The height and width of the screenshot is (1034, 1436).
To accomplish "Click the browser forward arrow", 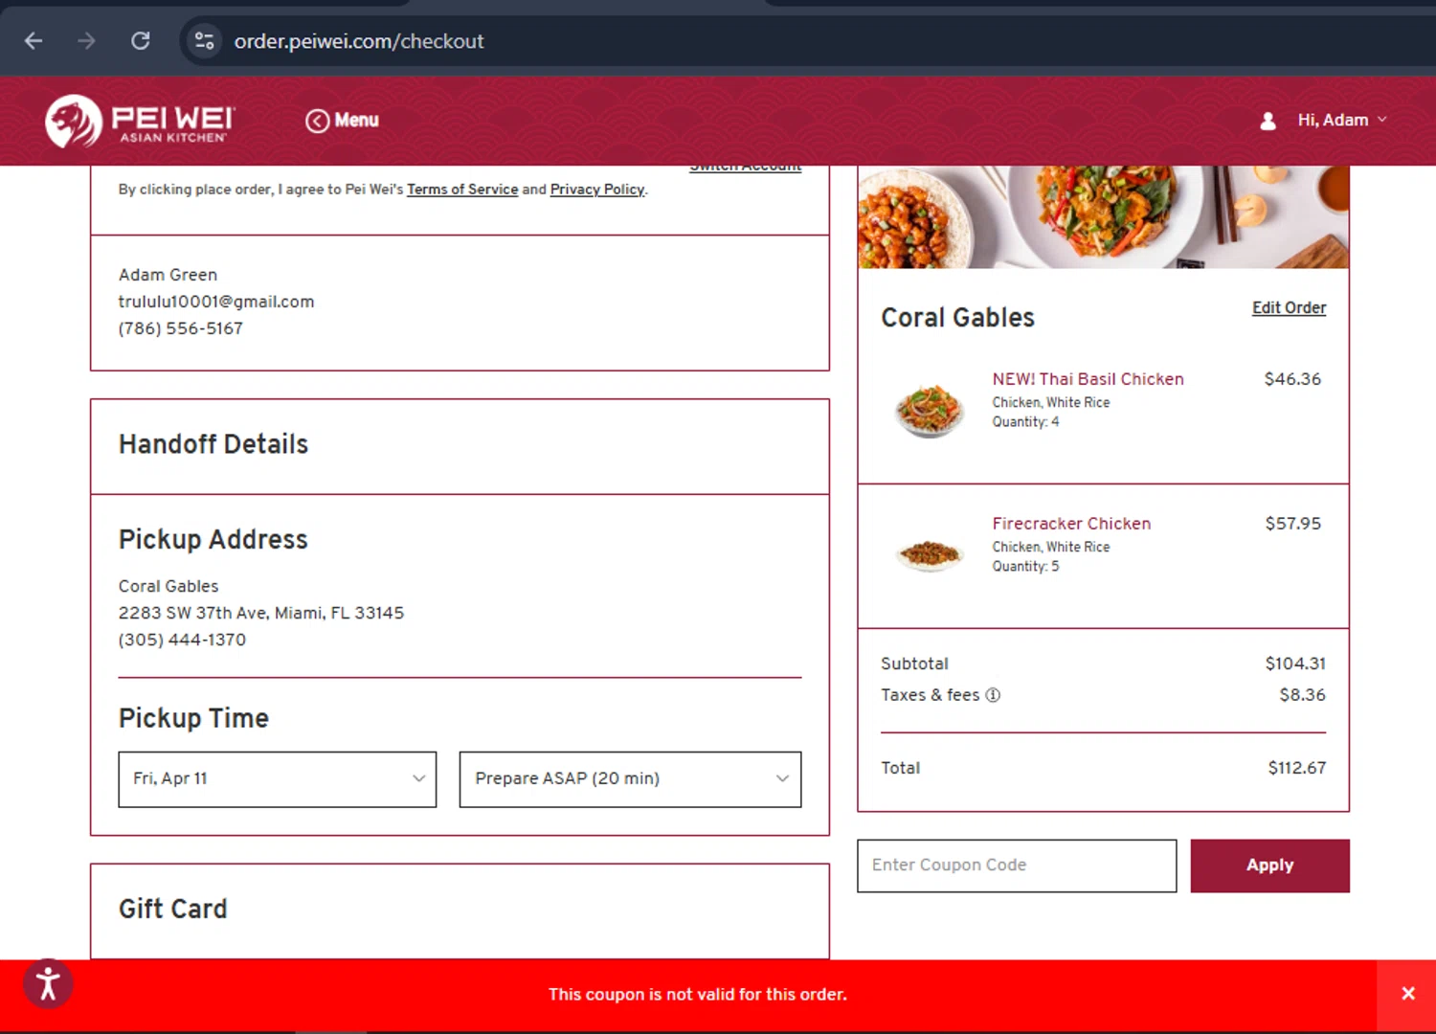I will [86, 41].
